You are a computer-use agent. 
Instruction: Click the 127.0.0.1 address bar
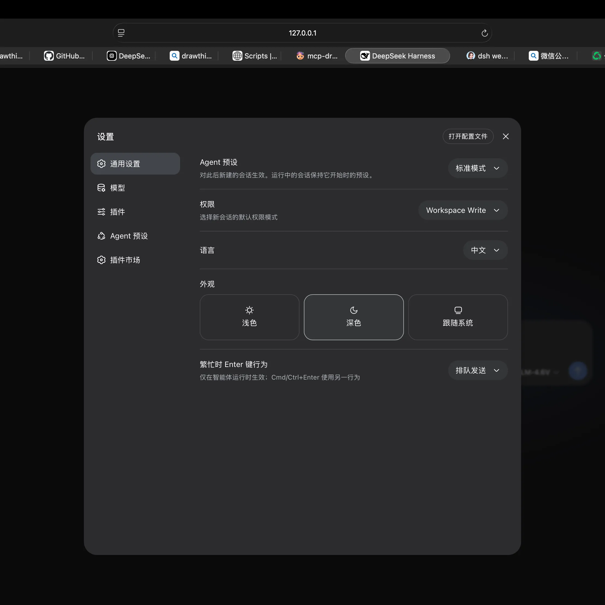302,33
